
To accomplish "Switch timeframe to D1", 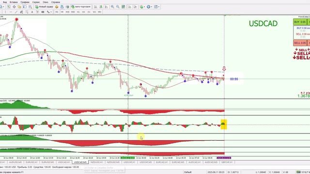I will [x=89, y=12].
